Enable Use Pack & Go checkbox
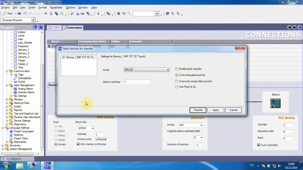The image size is (303, 170). (177, 87)
